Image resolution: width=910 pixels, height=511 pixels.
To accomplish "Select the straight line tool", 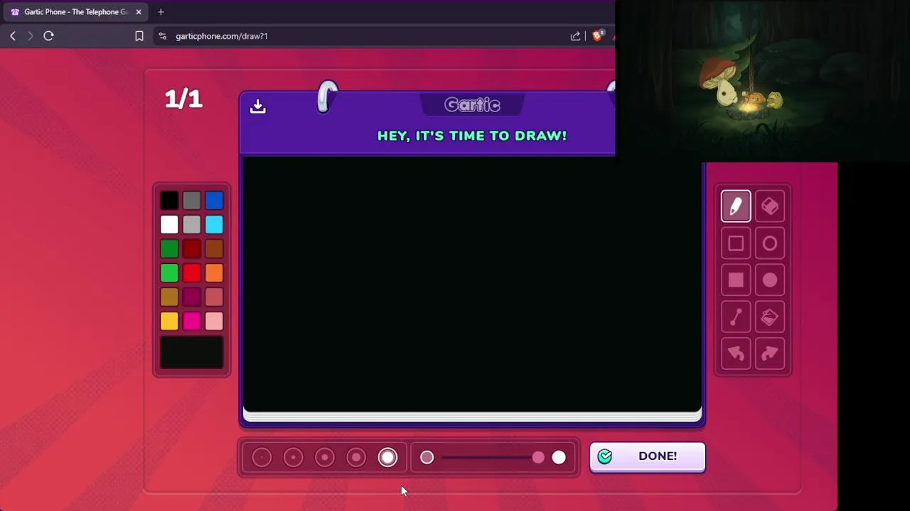I will coord(736,317).
